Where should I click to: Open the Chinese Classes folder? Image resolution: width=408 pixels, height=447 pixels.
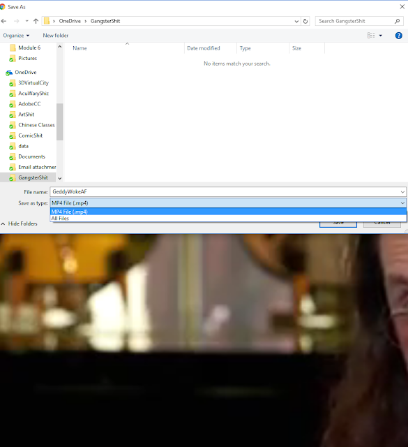[x=36, y=125]
